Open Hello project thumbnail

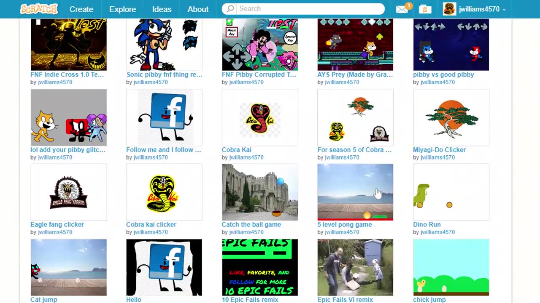point(164,267)
